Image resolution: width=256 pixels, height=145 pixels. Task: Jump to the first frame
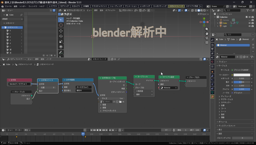[91, 130]
